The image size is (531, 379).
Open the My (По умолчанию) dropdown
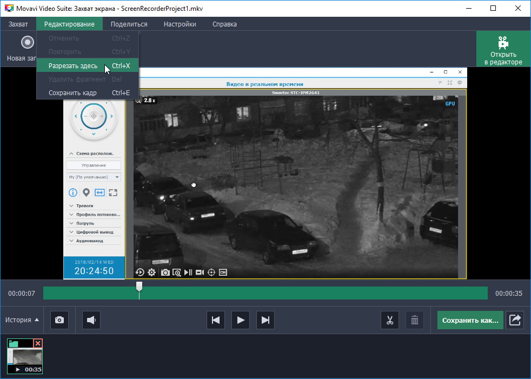pyautogui.click(x=94, y=177)
